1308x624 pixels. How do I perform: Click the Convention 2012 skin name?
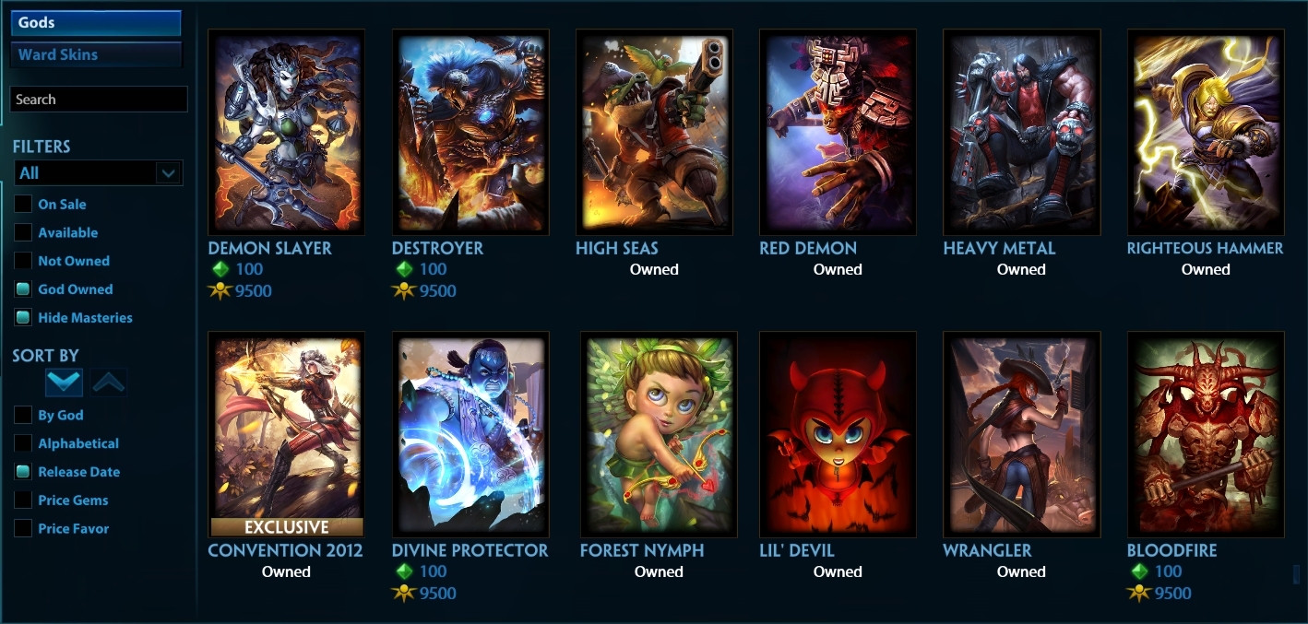(285, 550)
